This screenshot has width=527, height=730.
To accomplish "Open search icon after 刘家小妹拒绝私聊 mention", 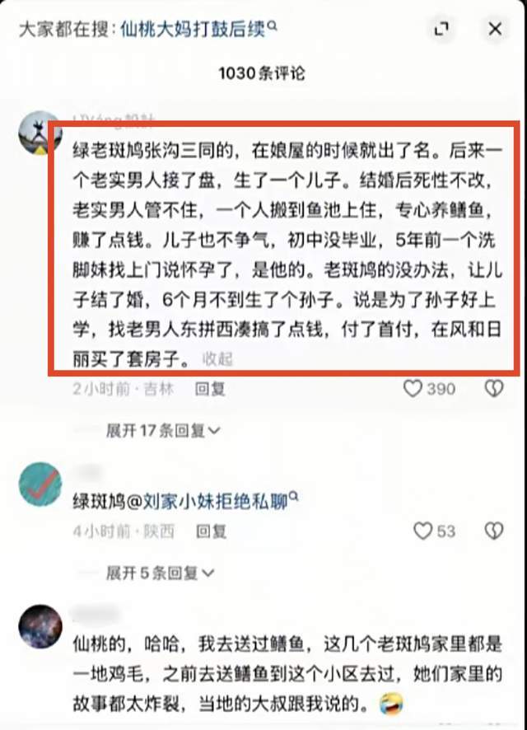I will click(293, 497).
